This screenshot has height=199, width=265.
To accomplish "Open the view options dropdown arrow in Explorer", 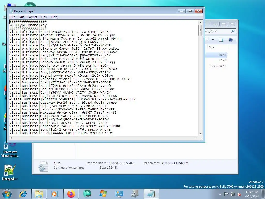I will click(x=212, y=40).
